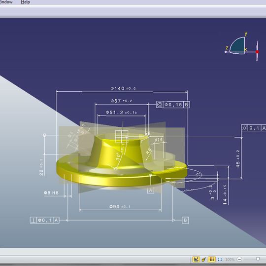Click the red handle on the compass
Screen dimensions: 266x266
click(257, 52)
